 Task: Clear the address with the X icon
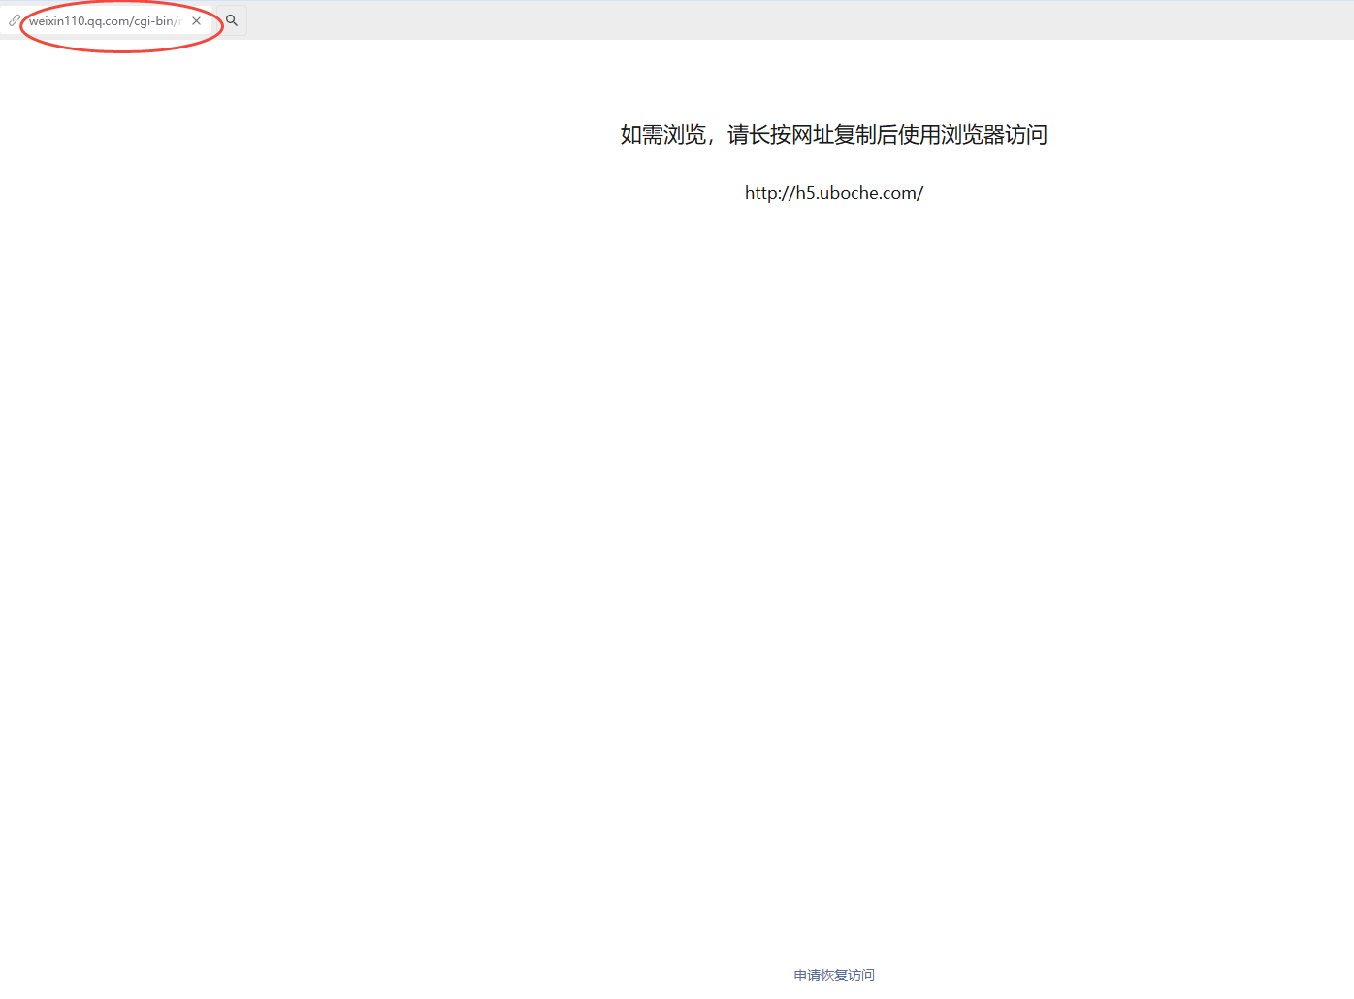tap(196, 20)
